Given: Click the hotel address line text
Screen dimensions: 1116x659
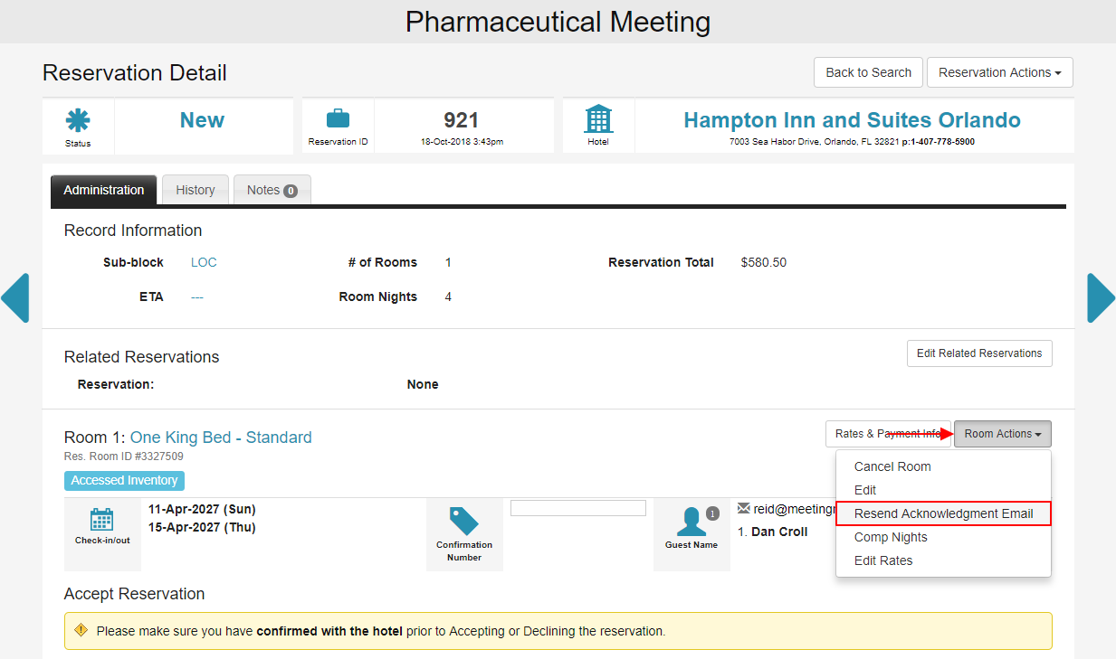Looking at the screenshot, I should (x=852, y=142).
